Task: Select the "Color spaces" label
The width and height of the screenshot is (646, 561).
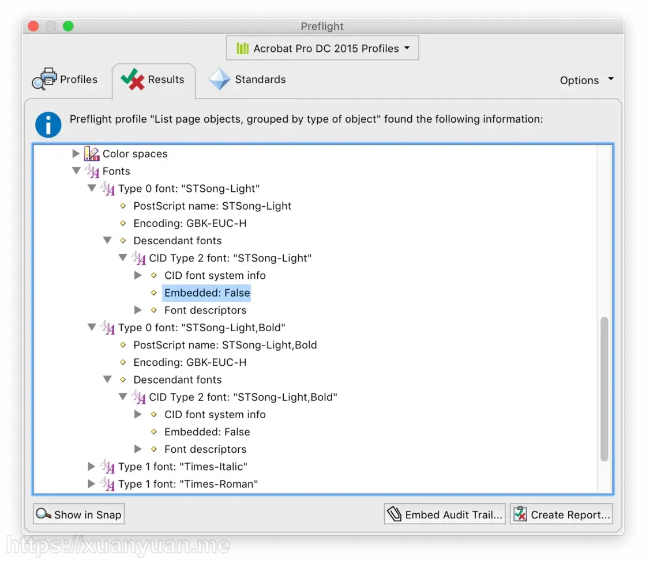Action: click(135, 154)
